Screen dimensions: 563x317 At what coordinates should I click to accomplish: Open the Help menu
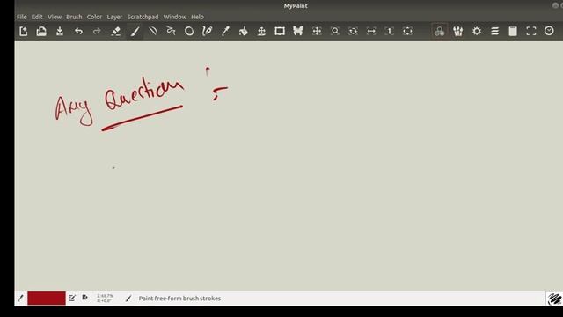pyautogui.click(x=197, y=17)
